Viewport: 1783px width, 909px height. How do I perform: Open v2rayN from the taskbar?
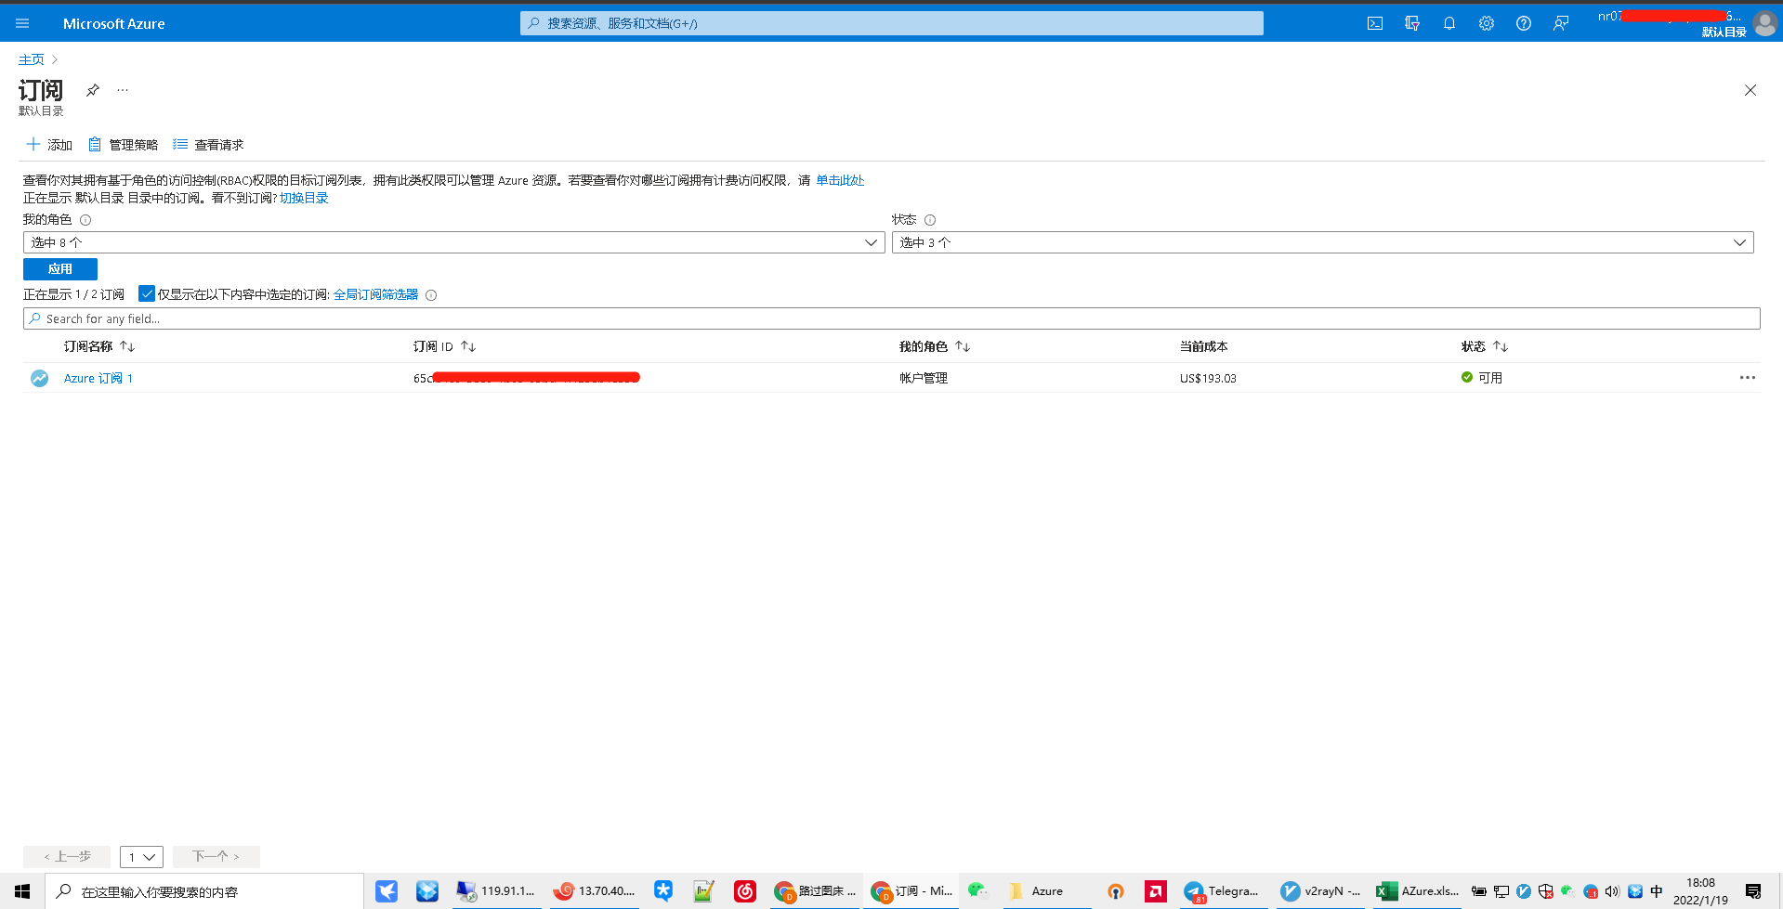(1320, 891)
